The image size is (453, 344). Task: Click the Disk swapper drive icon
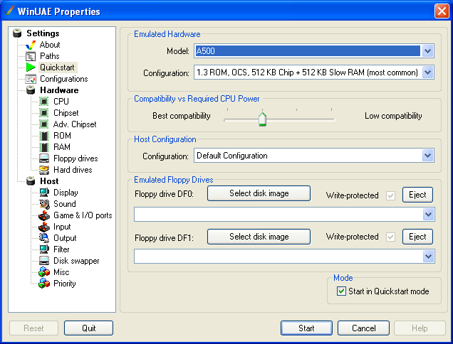point(44,261)
